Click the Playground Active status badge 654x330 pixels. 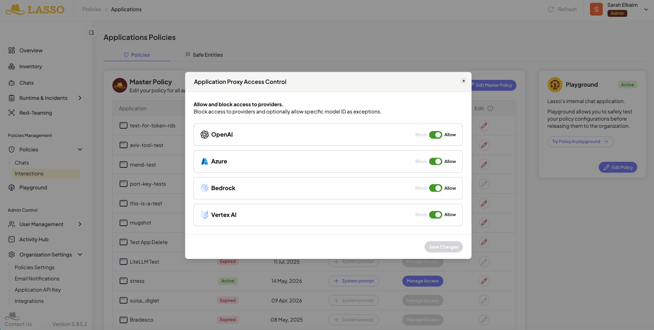[x=627, y=85]
